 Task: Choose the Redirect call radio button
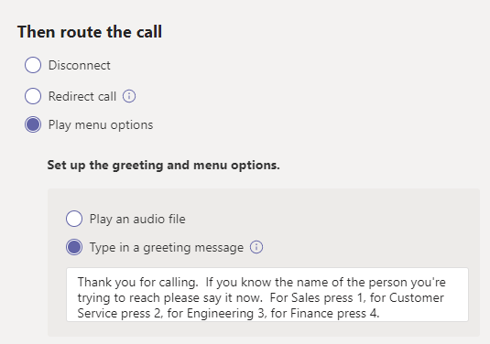tap(33, 96)
